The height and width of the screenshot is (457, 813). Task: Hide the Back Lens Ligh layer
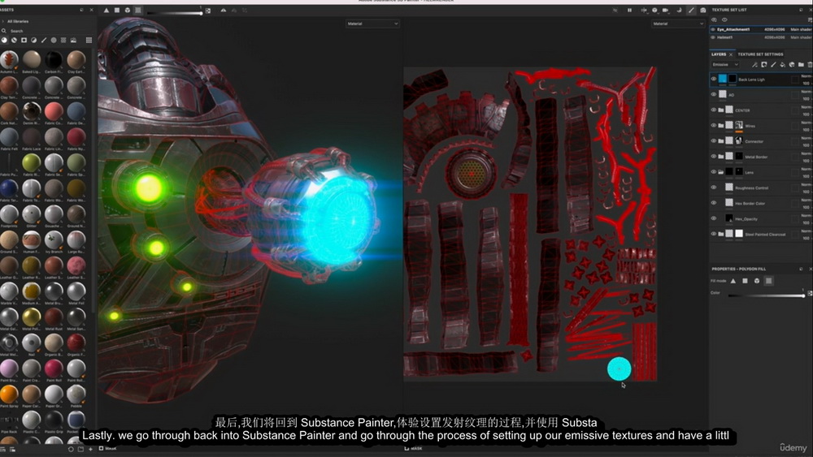click(x=714, y=80)
